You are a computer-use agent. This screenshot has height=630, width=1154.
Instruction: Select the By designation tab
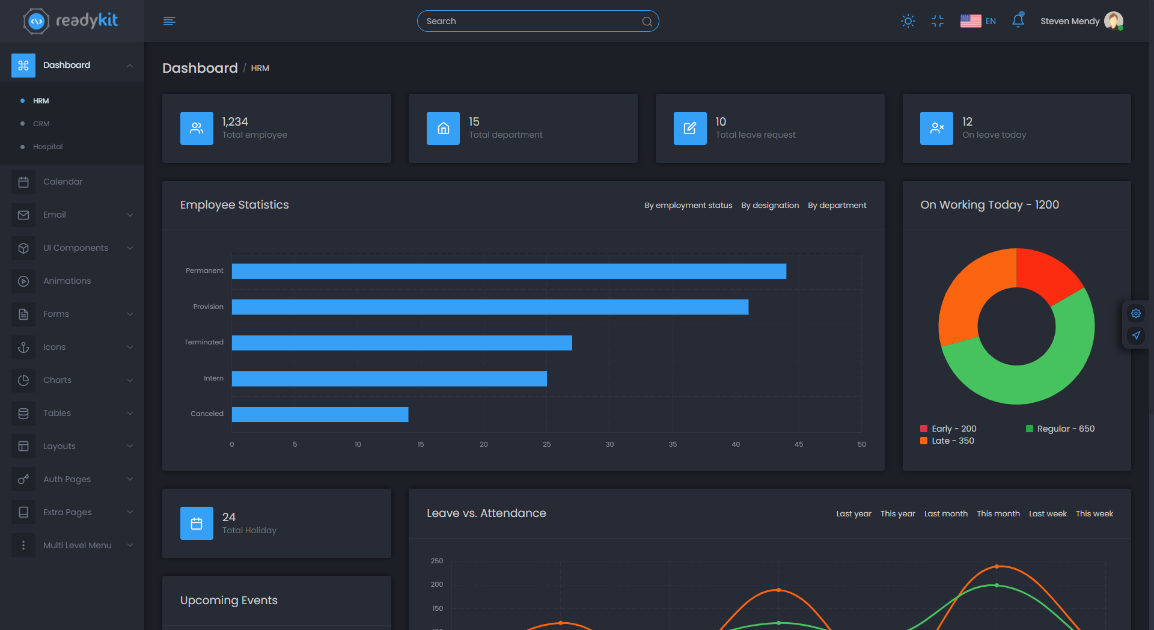[769, 206]
